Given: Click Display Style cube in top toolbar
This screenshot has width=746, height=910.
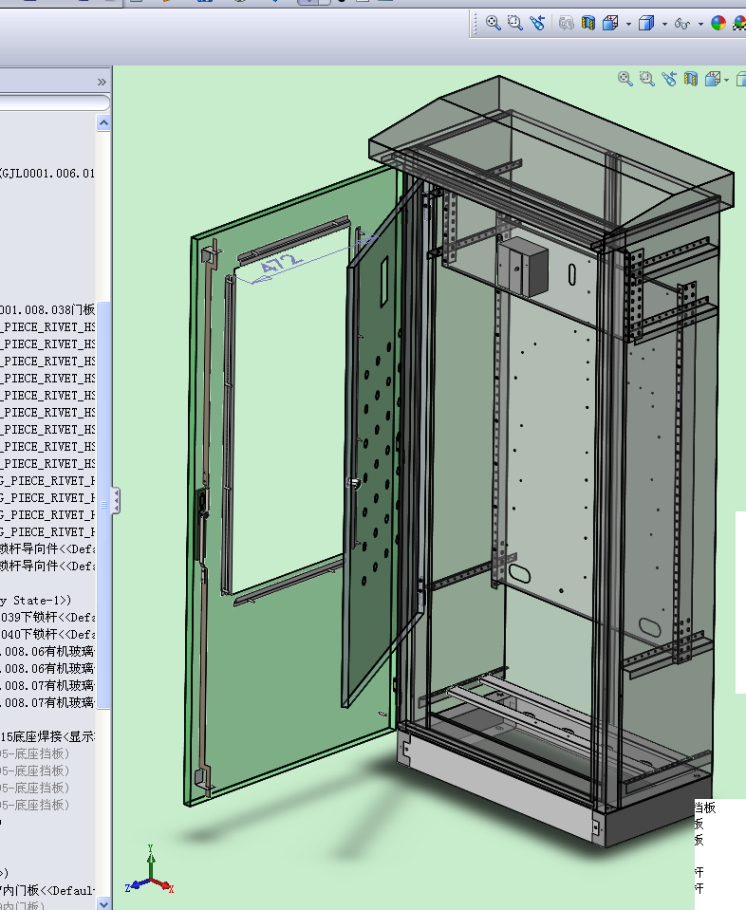Looking at the screenshot, I should click(x=646, y=23).
